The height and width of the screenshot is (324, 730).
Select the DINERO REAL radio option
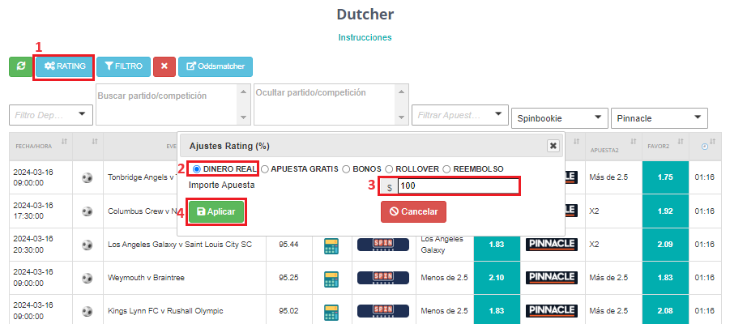[196, 169]
